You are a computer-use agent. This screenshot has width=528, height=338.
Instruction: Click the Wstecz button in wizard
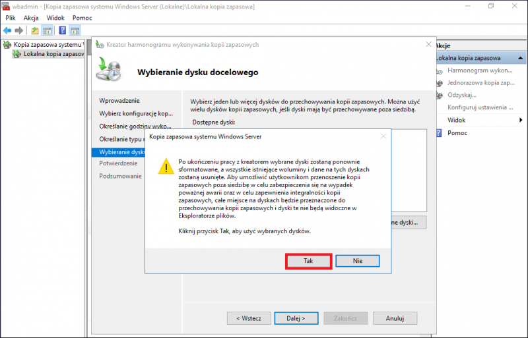pos(249,318)
